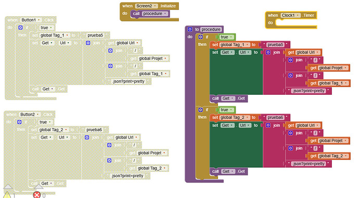Click gear of first if inside procedure
The width and height of the screenshot is (359, 198).
pos(200,37)
